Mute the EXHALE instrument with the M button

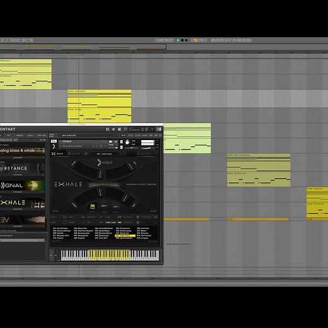coord(121,147)
